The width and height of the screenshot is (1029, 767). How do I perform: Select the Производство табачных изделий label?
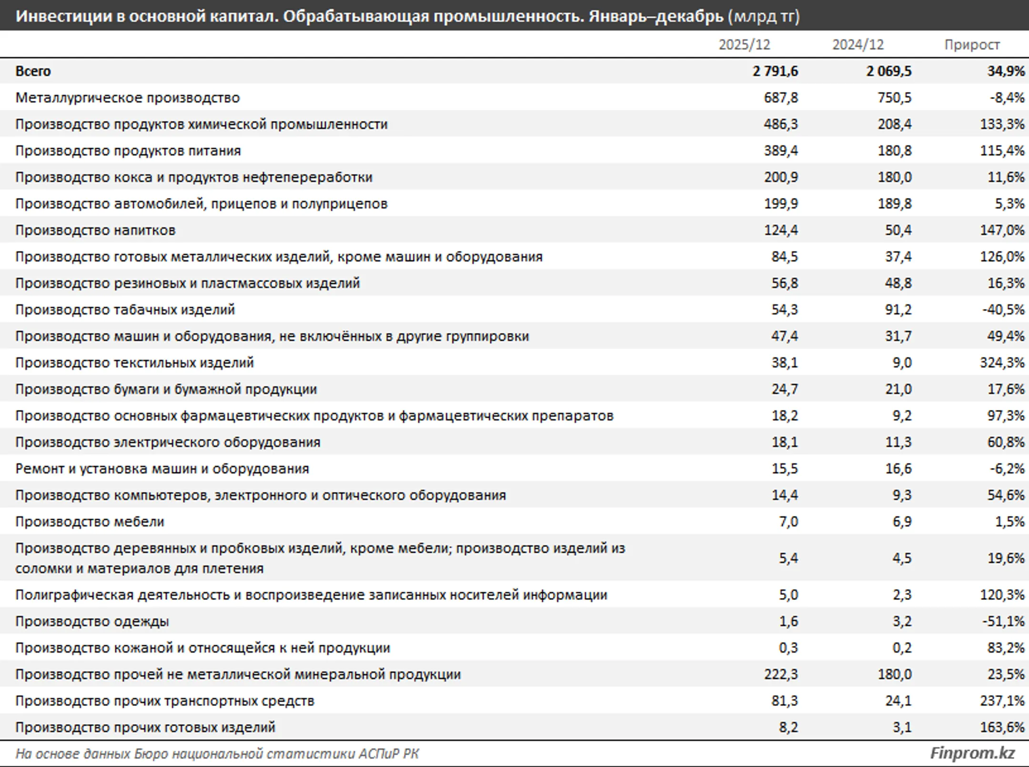point(125,309)
